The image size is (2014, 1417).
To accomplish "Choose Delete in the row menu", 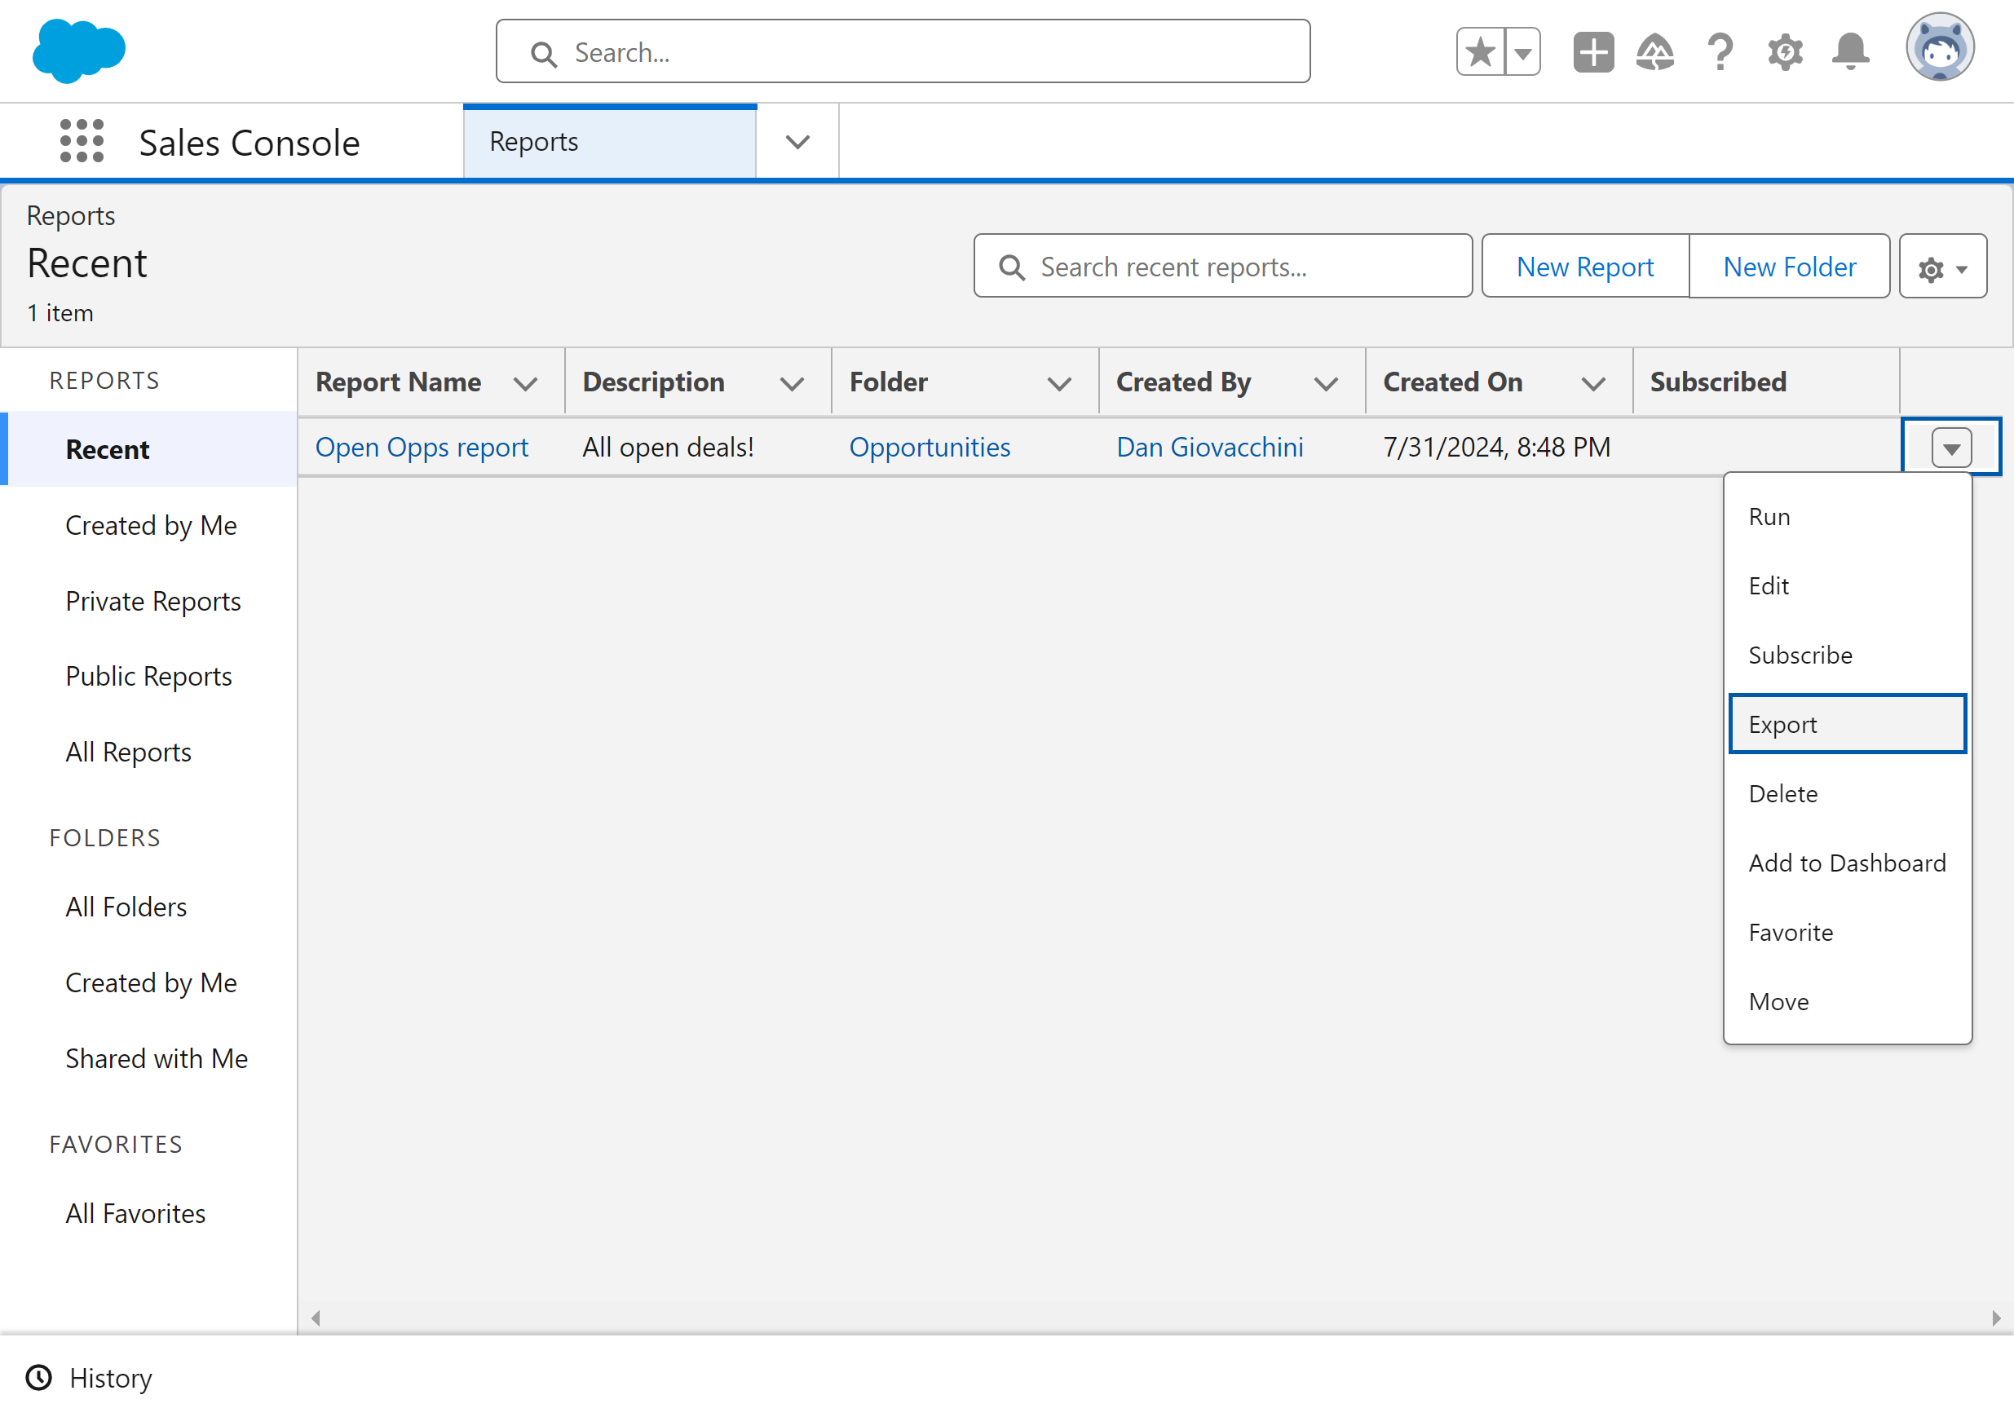I will pyautogui.click(x=1848, y=793).
